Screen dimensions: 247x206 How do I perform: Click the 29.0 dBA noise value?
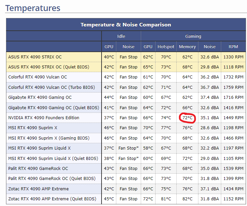(209, 159)
